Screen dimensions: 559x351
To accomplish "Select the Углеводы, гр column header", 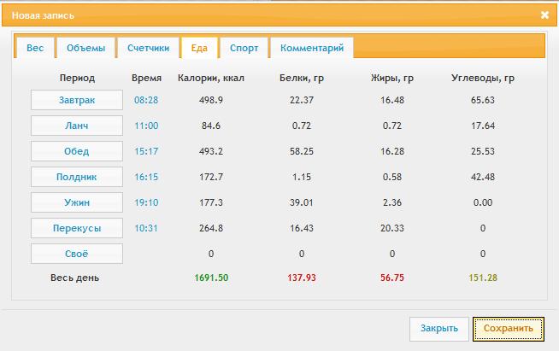I will [x=483, y=78].
